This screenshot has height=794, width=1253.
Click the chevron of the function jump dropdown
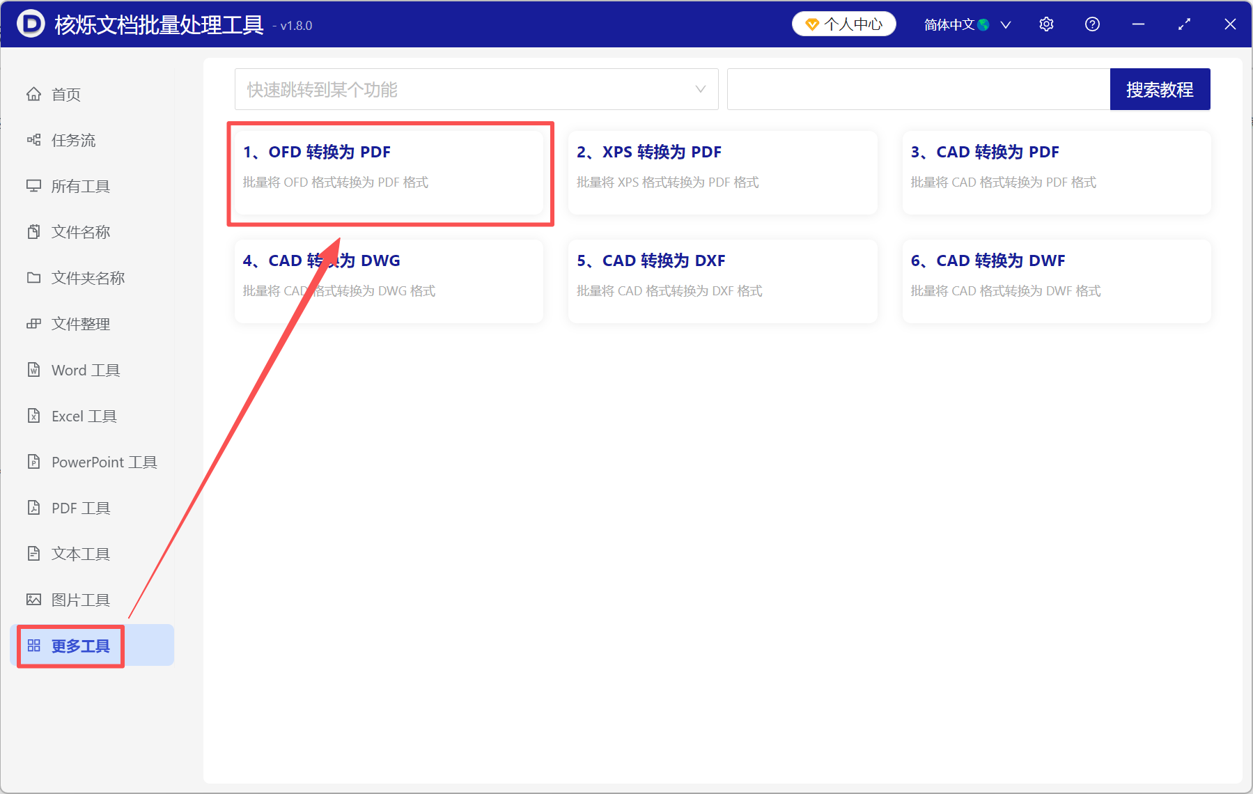pos(701,89)
